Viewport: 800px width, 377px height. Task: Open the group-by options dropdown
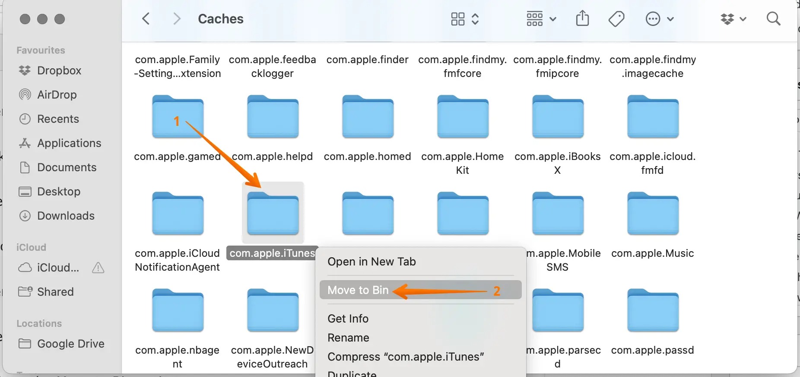click(541, 19)
